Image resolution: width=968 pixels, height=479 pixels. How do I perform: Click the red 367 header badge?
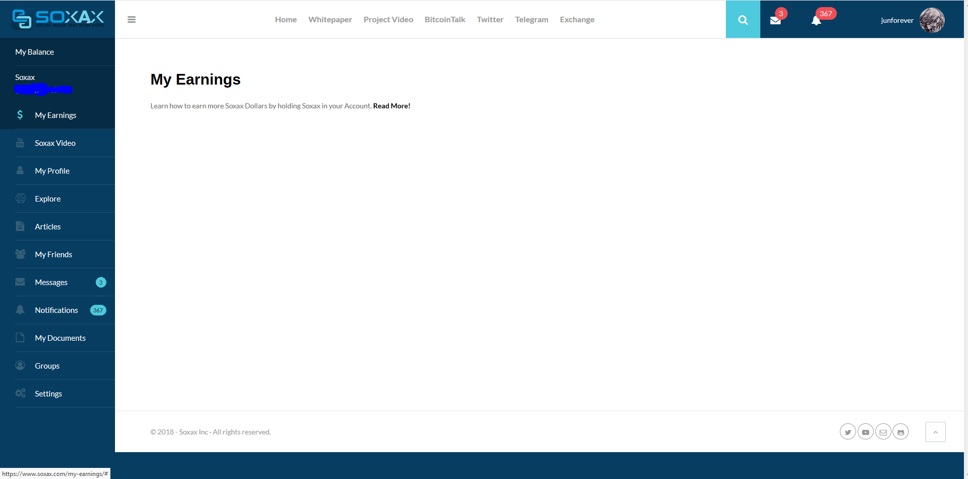pos(826,14)
